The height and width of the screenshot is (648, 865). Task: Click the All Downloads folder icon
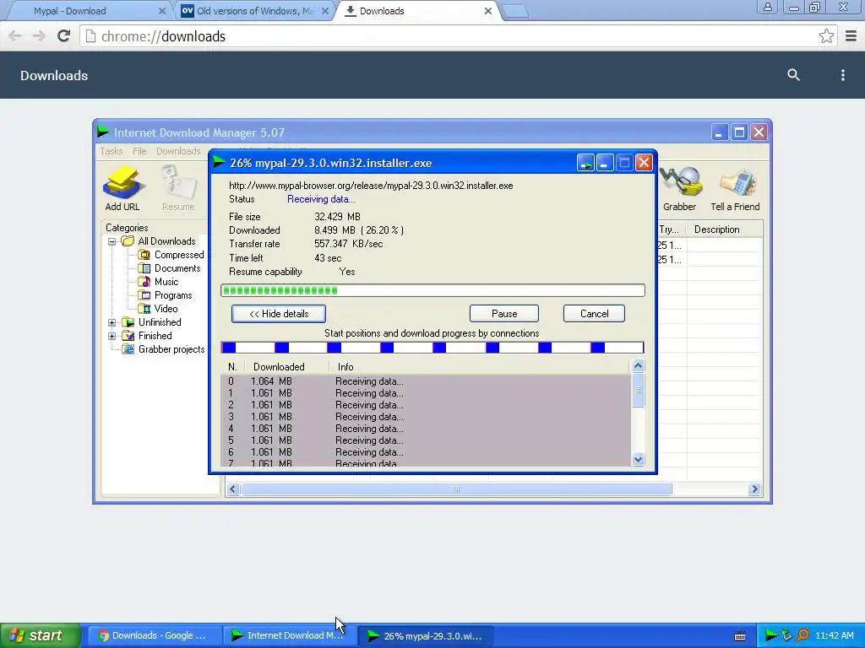click(x=128, y=241)
